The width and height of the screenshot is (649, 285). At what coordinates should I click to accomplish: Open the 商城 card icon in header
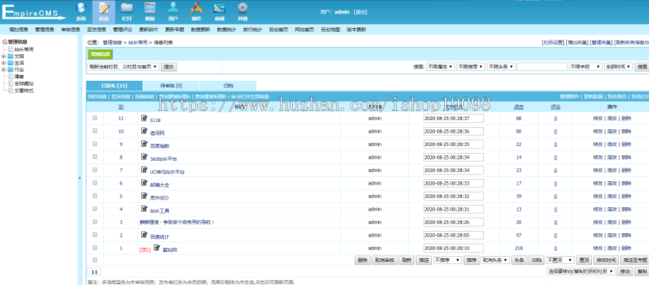click(x=219, y=8)
